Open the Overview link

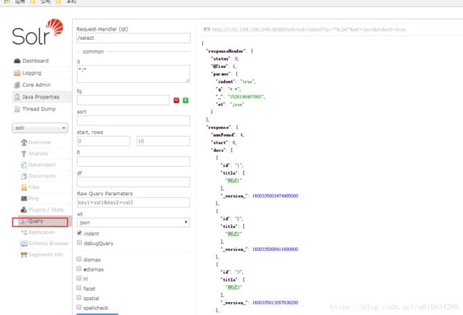click(x=40, y=143)
